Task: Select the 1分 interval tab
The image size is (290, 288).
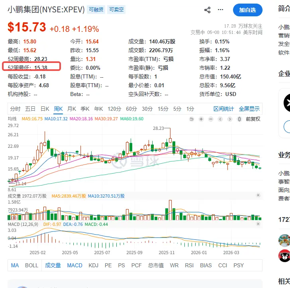Action: coord(190,109)
